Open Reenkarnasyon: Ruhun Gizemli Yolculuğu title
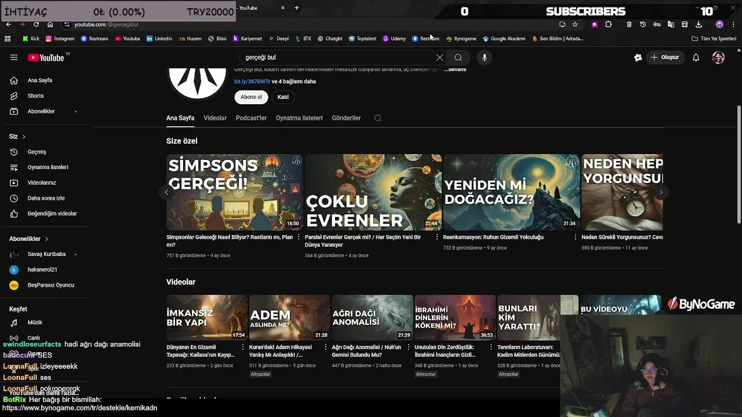Image resolution: width=742 pixels, height=417 pixels. [493, 237]
